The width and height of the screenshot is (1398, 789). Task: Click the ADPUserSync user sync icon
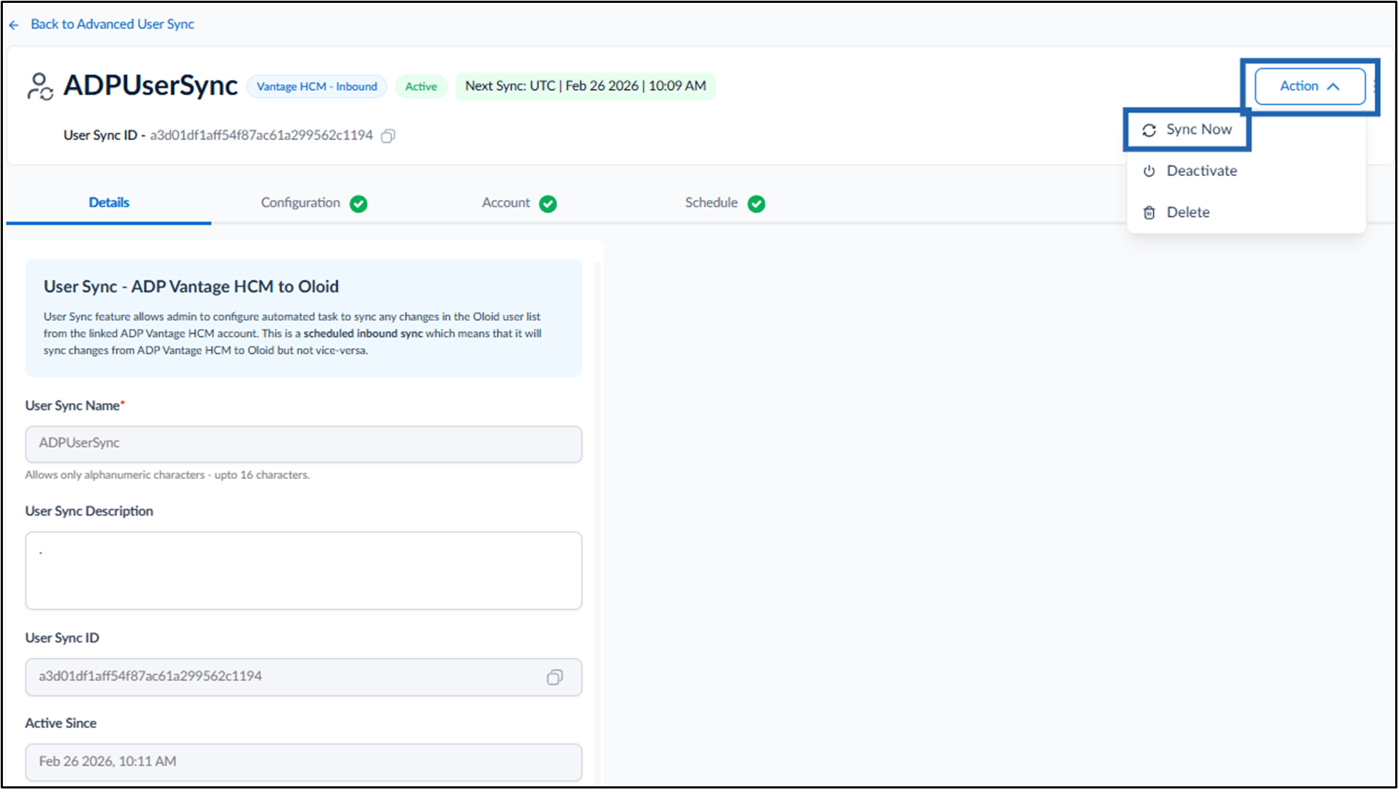[40, 86]
